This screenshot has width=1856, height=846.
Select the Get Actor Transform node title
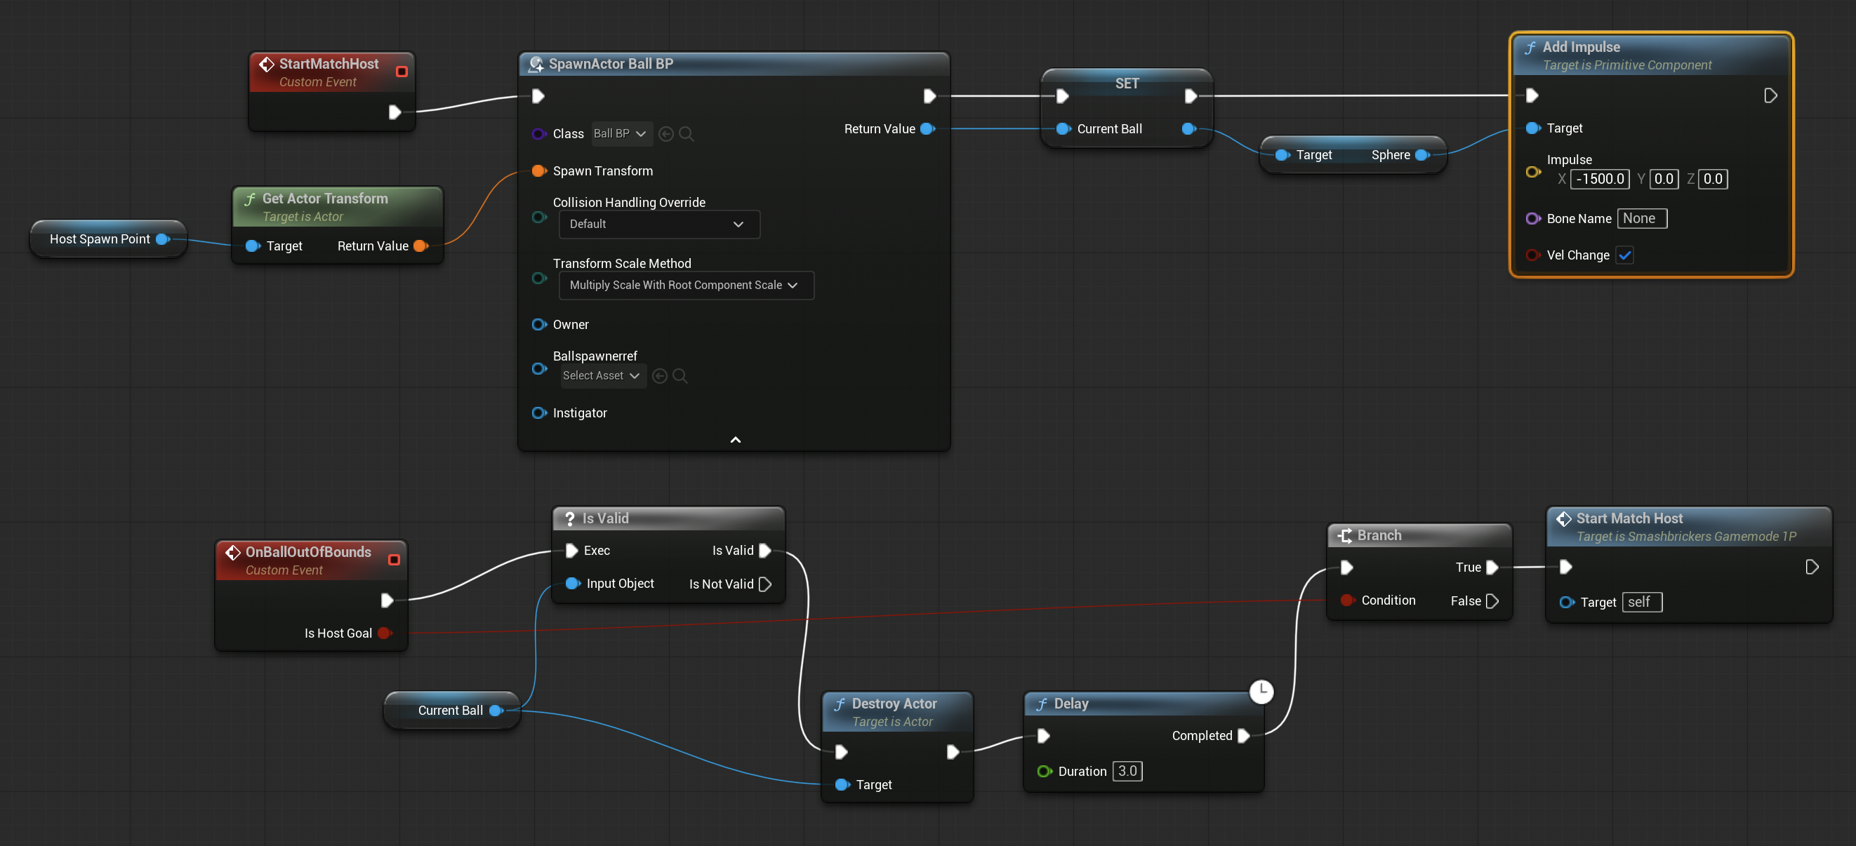pyautogui.click(x=325, y=199)
